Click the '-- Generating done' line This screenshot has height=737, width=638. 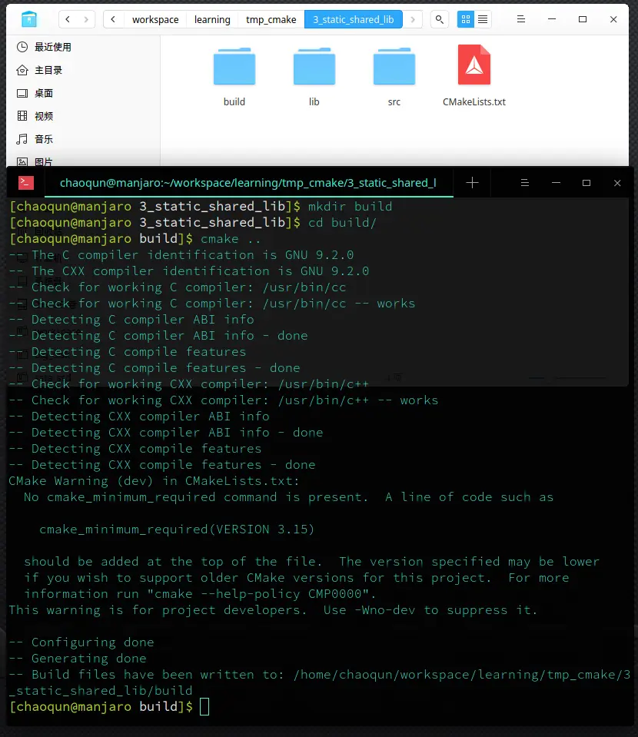(78, 658)
